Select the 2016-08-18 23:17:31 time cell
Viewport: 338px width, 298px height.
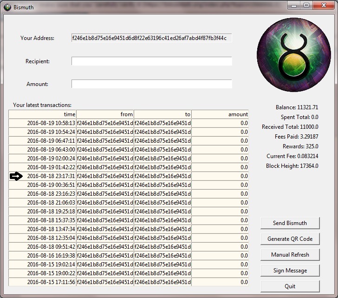pos(42,176)
